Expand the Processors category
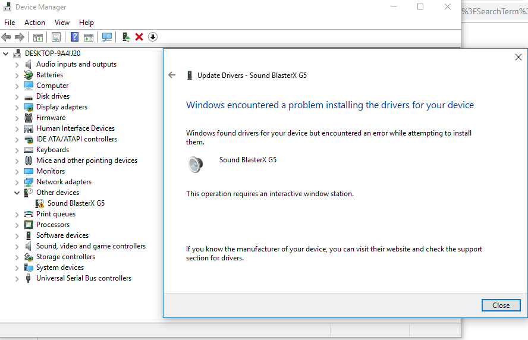 (x=17, y=225)
